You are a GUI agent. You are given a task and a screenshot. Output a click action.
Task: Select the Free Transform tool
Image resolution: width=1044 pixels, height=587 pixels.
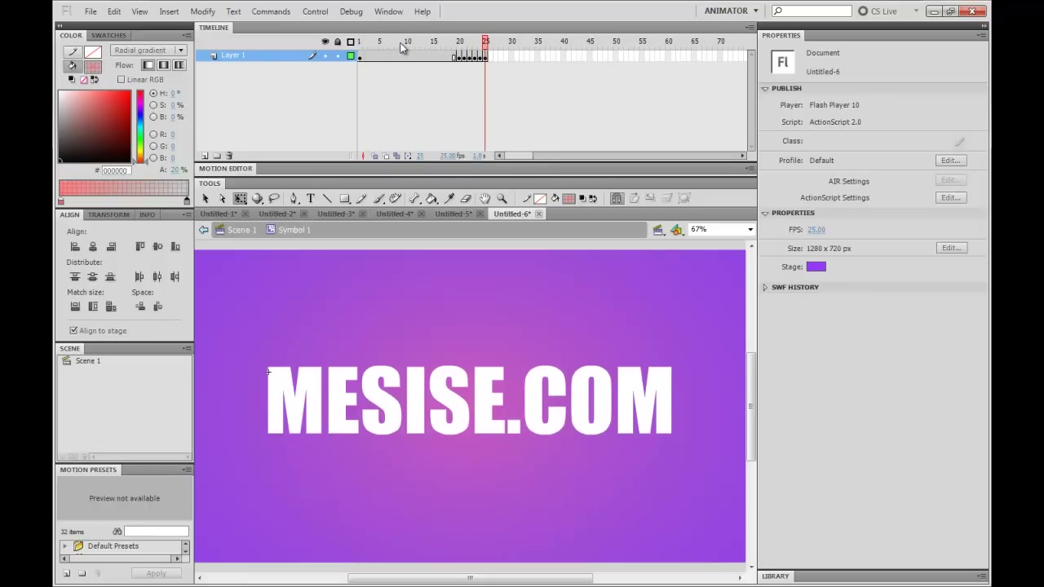pos(240,198)
